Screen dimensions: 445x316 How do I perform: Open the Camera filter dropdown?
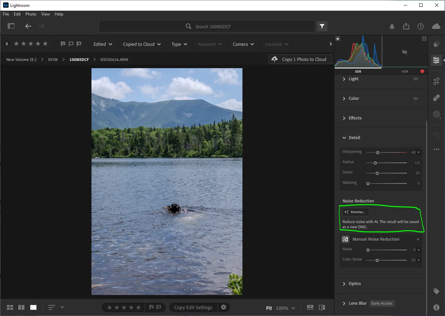click(243, 44)
